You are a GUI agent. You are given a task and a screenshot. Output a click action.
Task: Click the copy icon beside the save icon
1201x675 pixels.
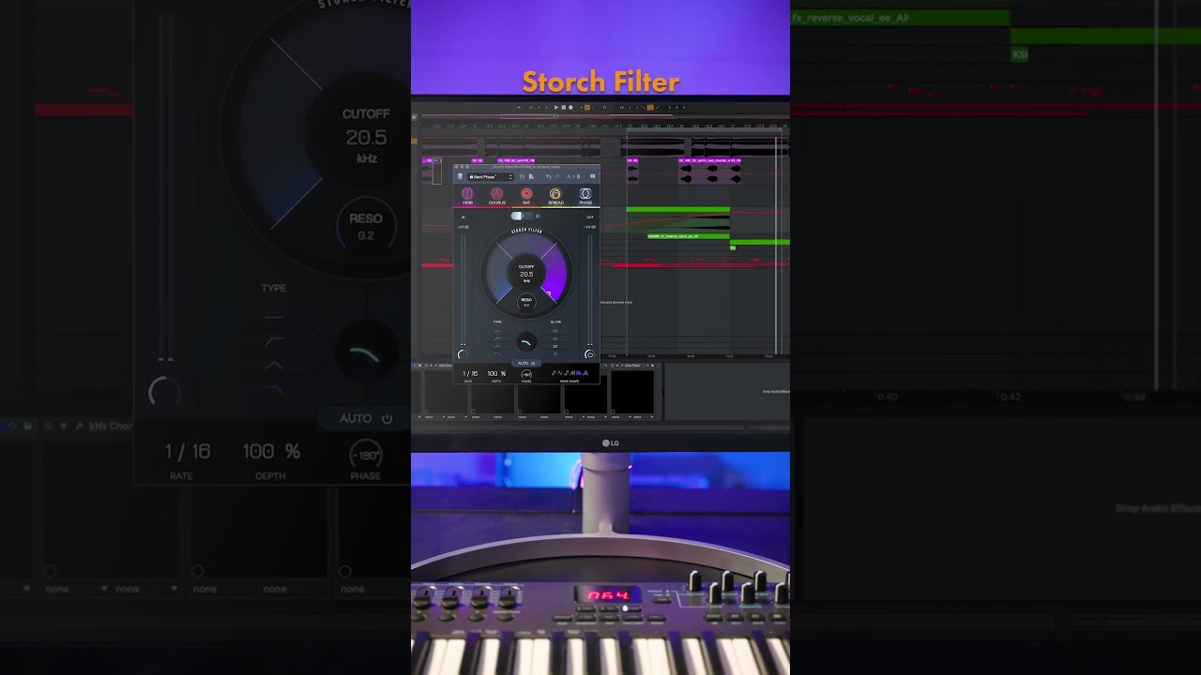531,176
